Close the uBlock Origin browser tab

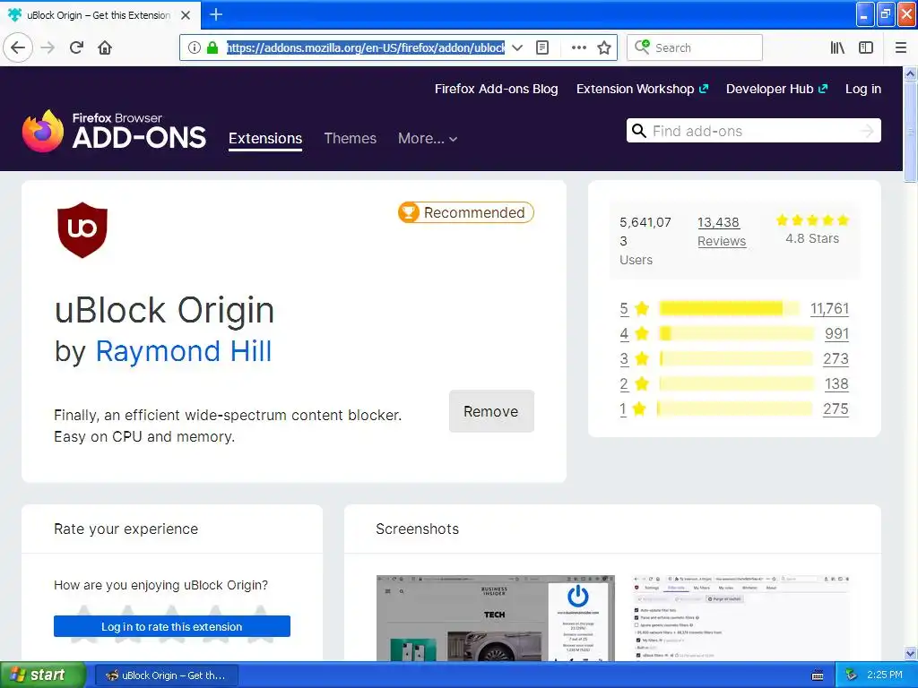click(x=186, y=15)
